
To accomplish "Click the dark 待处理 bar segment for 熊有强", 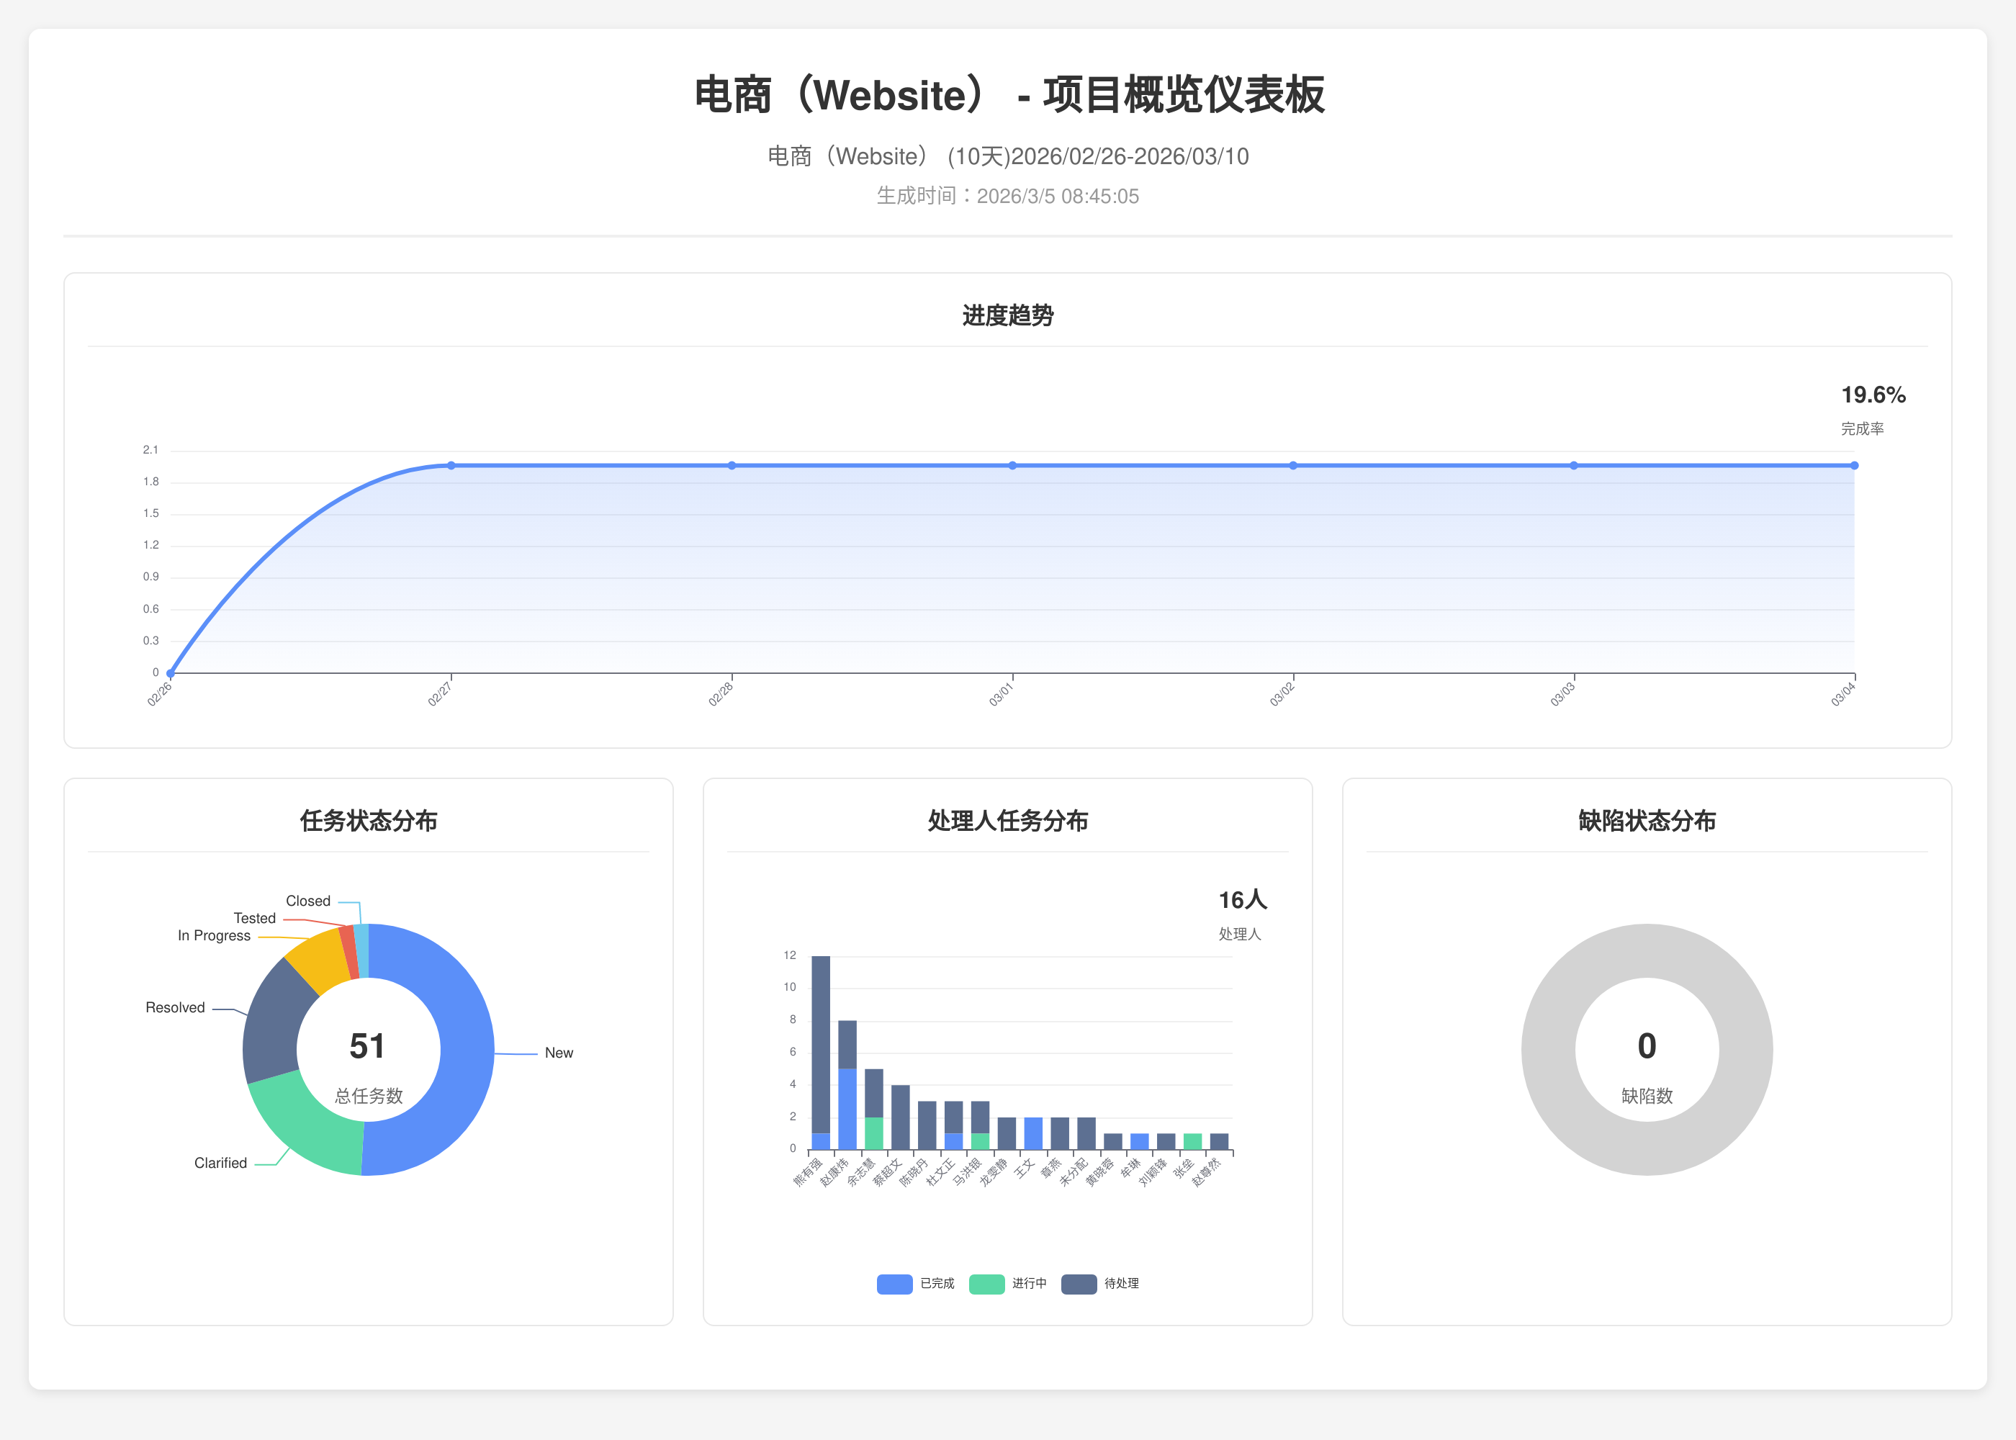I will 821,1045.
